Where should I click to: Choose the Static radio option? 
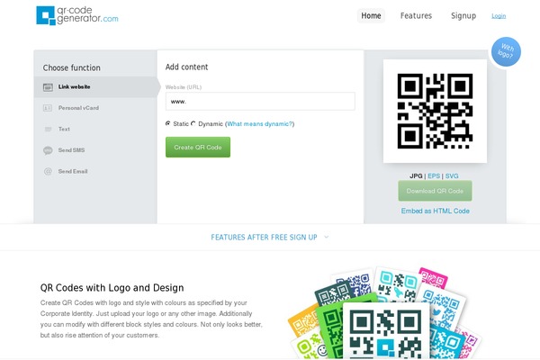tap(168, 123)
